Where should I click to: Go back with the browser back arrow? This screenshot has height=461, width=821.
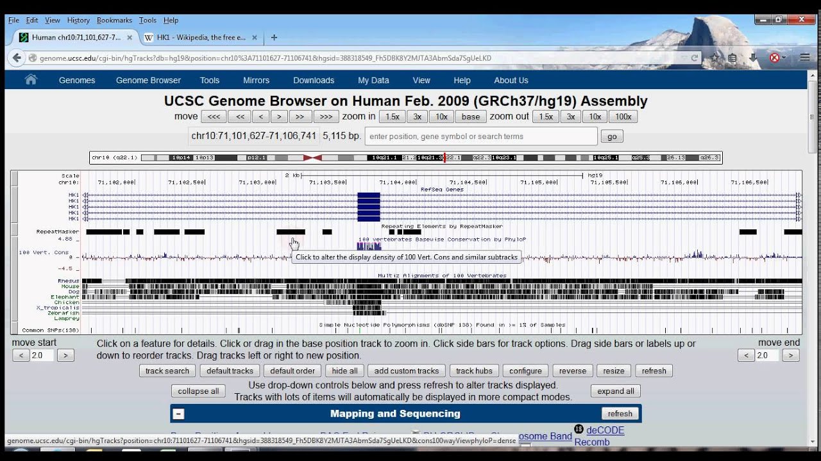(17, 58)
